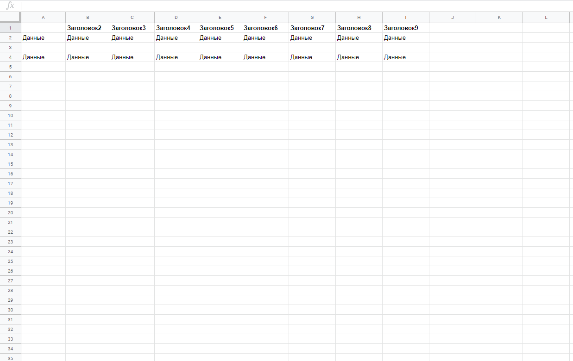Select column K header

499,18
